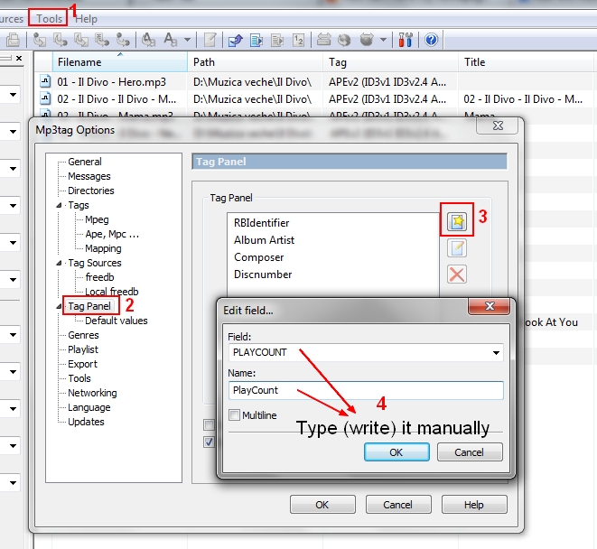Launch the auto-numbering wizard toolbar icon
The height and width of the screenshot is (549, 597).
tap(299, 40)
